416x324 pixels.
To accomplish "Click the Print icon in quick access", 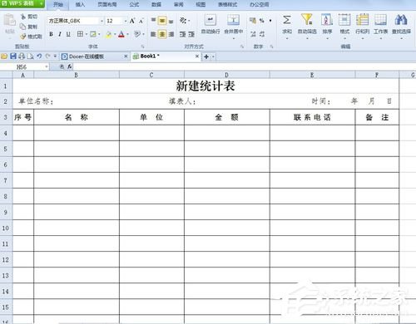I will point(22,56).
